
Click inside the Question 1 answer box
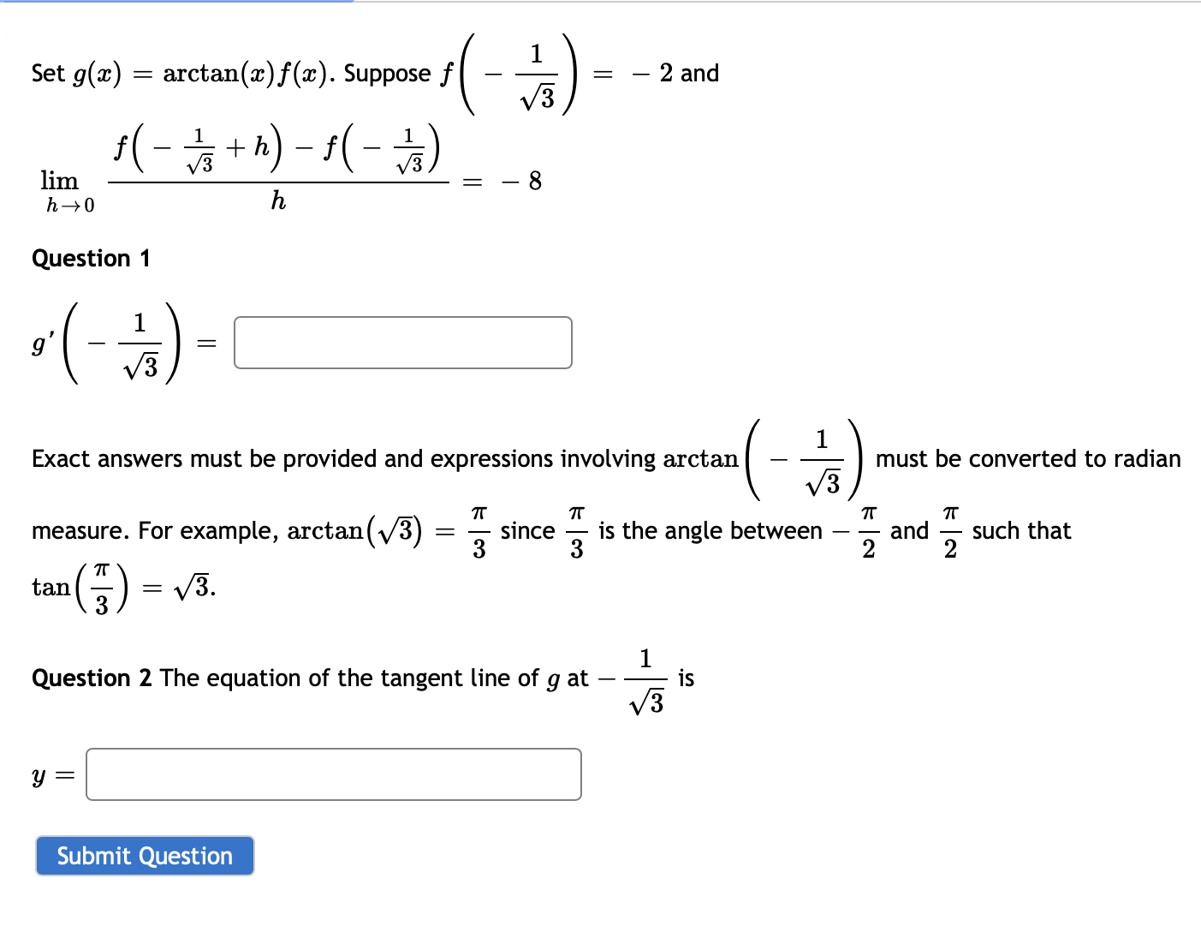(x=402, y=342)
